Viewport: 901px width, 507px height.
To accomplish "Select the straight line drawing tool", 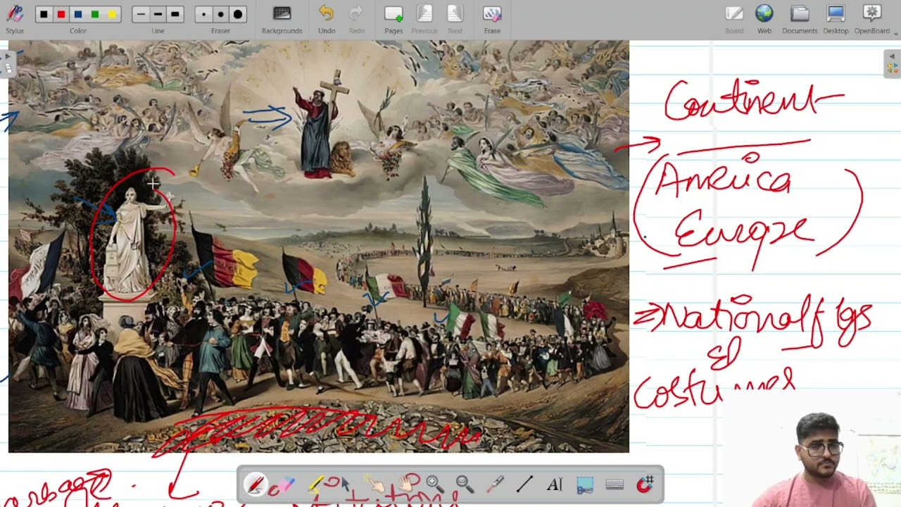I will (x=524, y=484).
